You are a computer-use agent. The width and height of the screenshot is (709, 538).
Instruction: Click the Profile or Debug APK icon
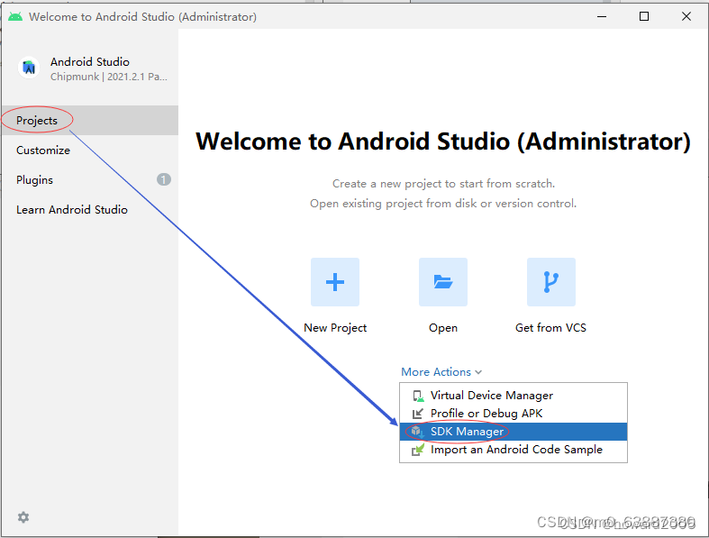[418, 414]
